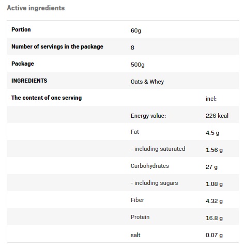Click the Fat row label
This screenshot has width=246, height=250.
(135, 132)
